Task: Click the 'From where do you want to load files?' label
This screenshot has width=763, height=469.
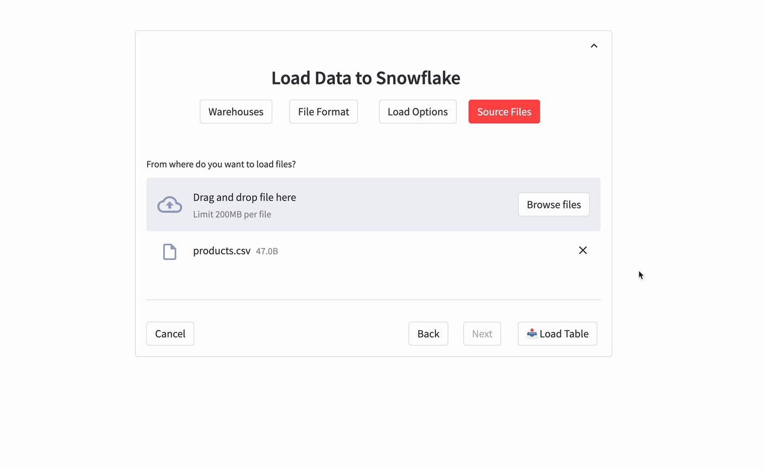Action: [221, 164]
